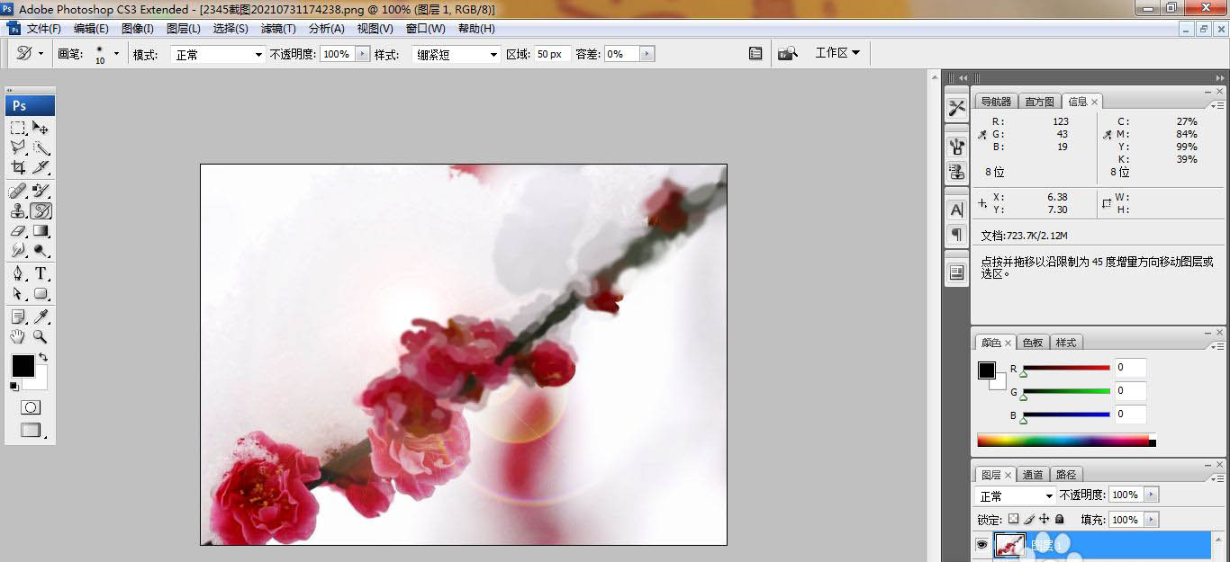Select the Pen tool

pyautogui.click(x=18, y=273)
